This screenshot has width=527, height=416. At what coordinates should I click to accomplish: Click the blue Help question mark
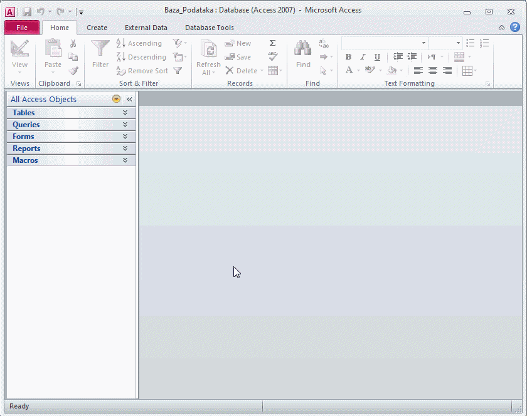[514, 27]
